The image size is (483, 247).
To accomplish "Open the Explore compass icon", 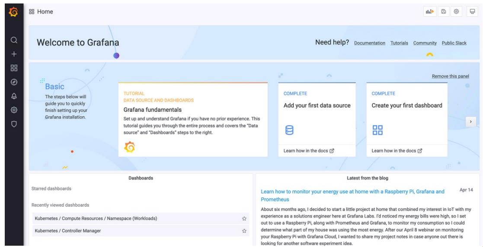I will pyautogui.click(x=14, y=81).
